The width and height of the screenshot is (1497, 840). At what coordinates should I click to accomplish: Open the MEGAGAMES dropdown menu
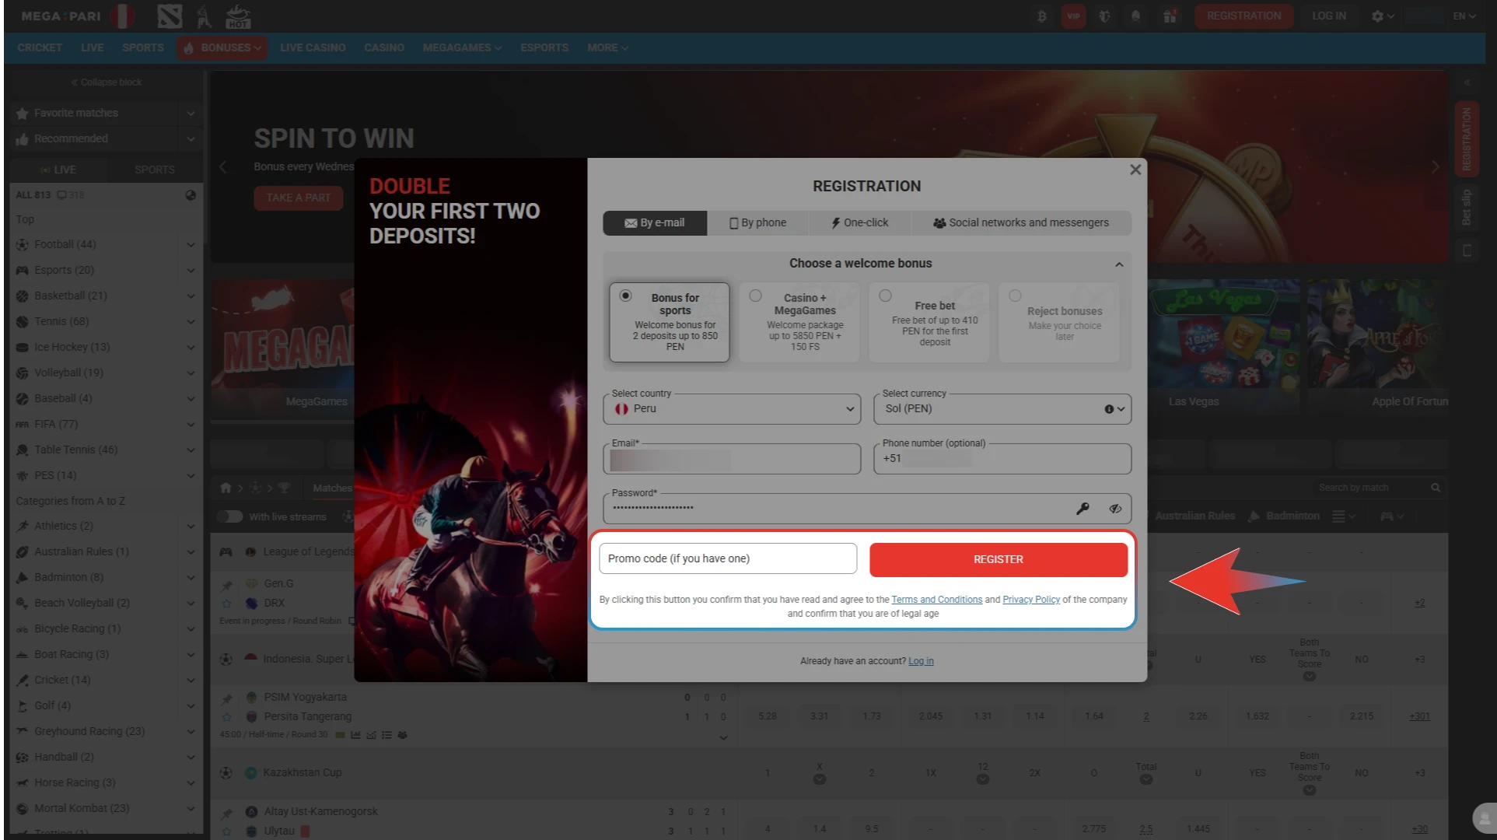point(462,48)
